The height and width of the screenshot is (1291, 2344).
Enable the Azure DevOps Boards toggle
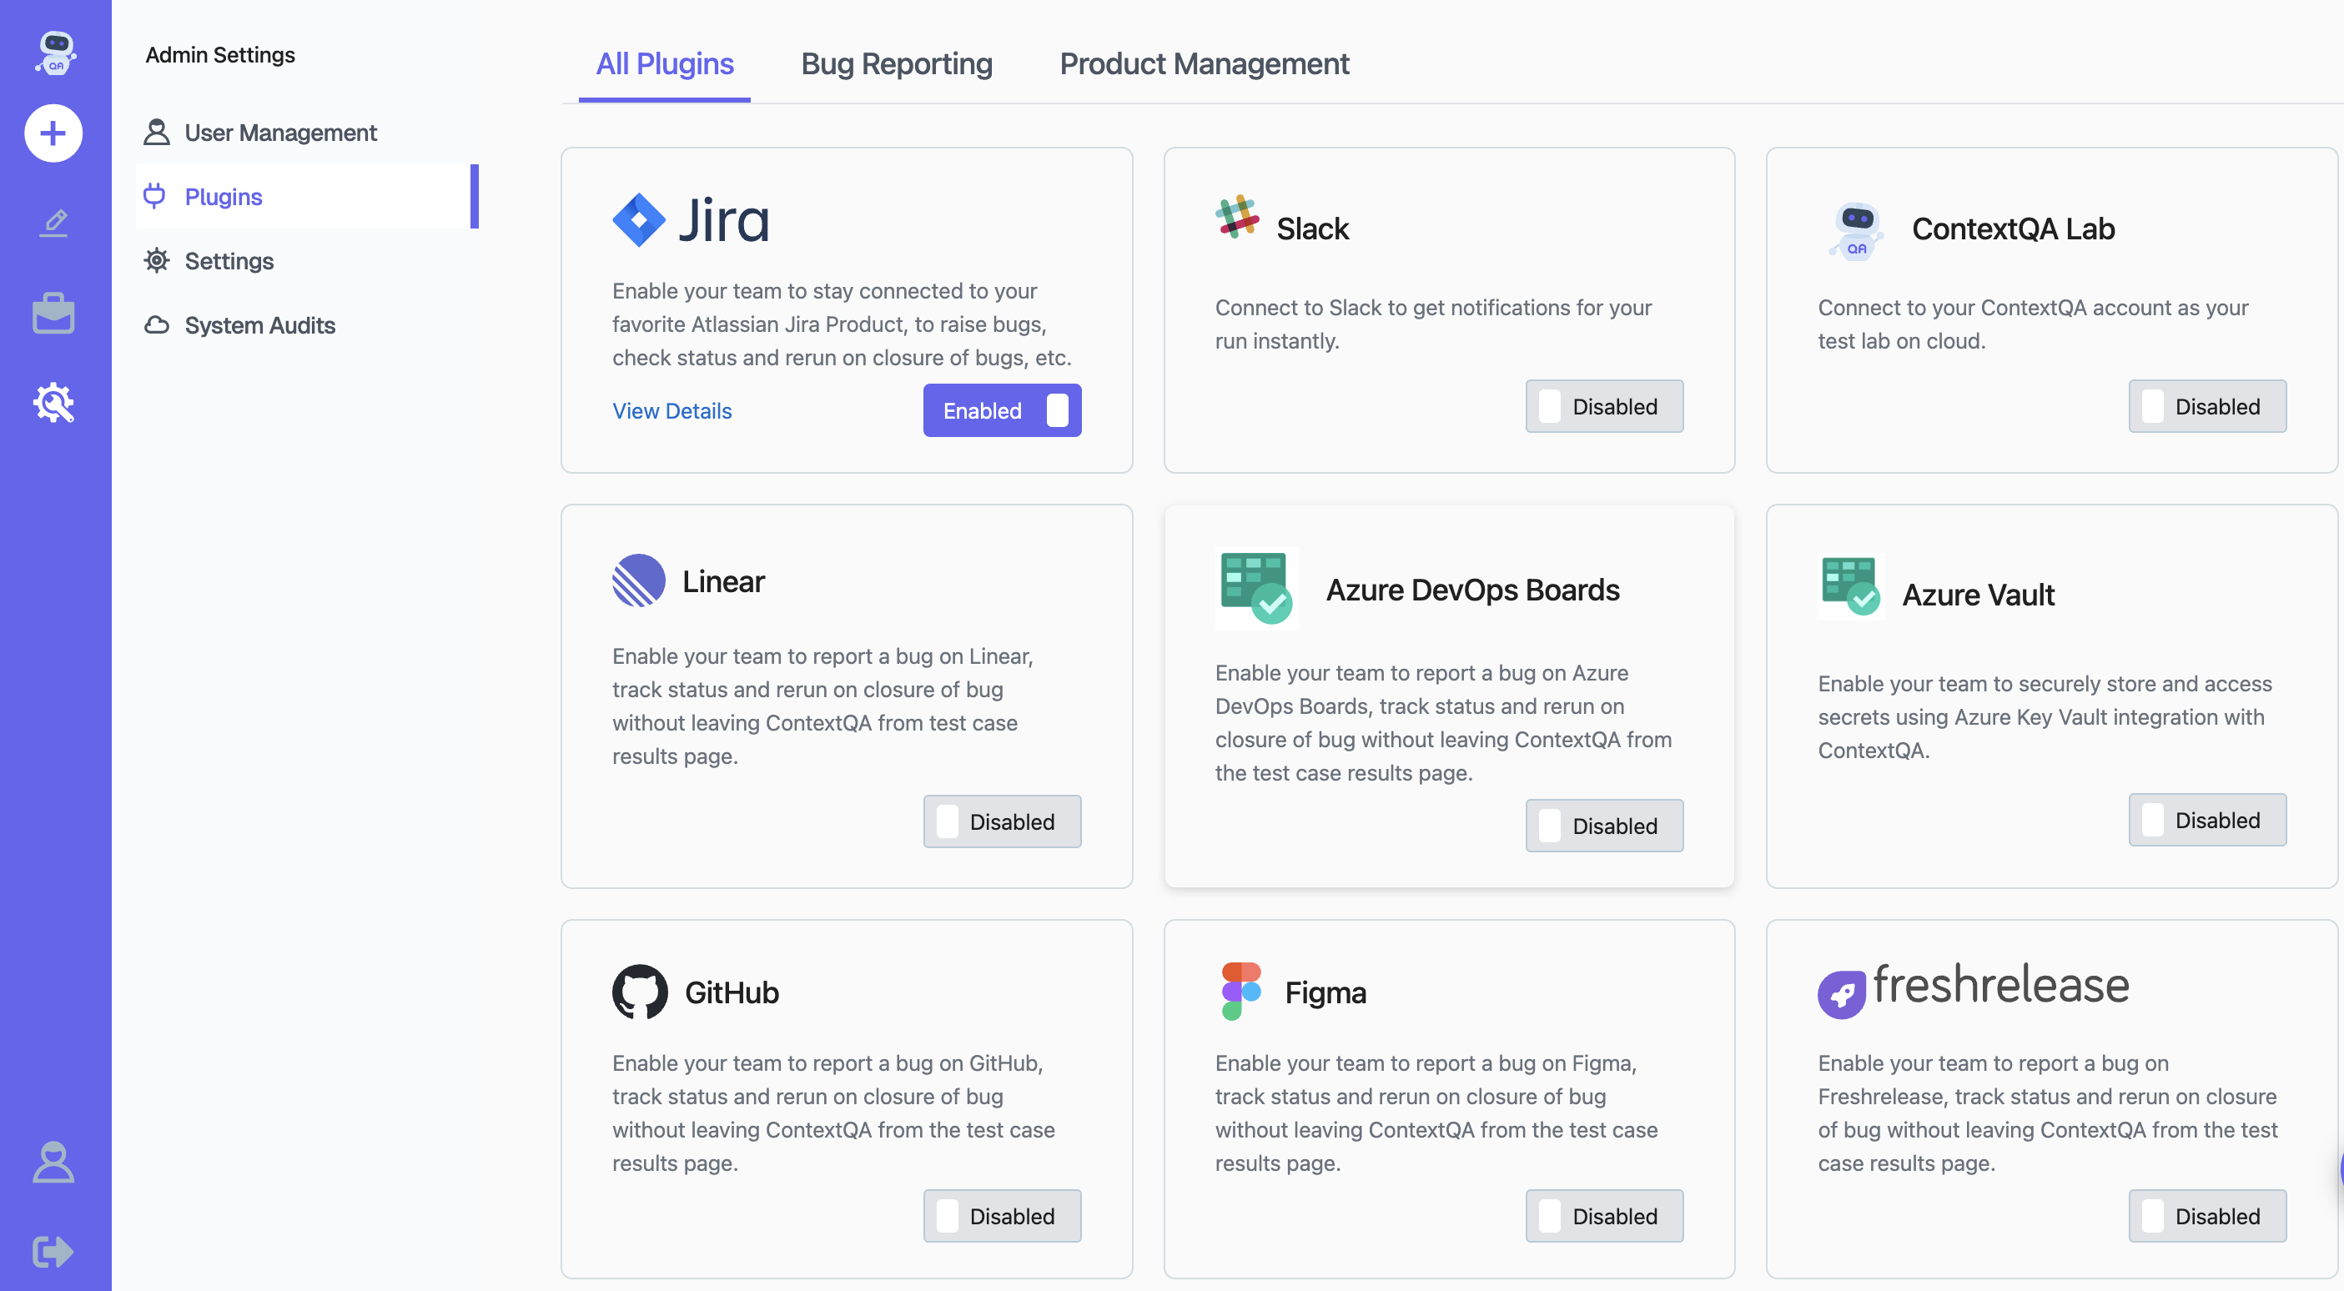pos(1603,825)
